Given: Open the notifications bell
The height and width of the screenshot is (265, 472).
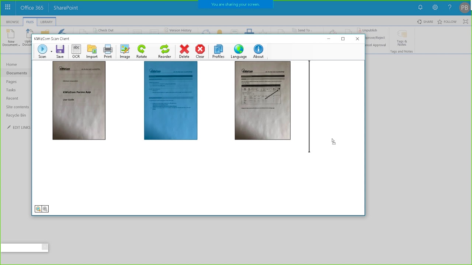Looking at the screenshot, I should point(420,7).
